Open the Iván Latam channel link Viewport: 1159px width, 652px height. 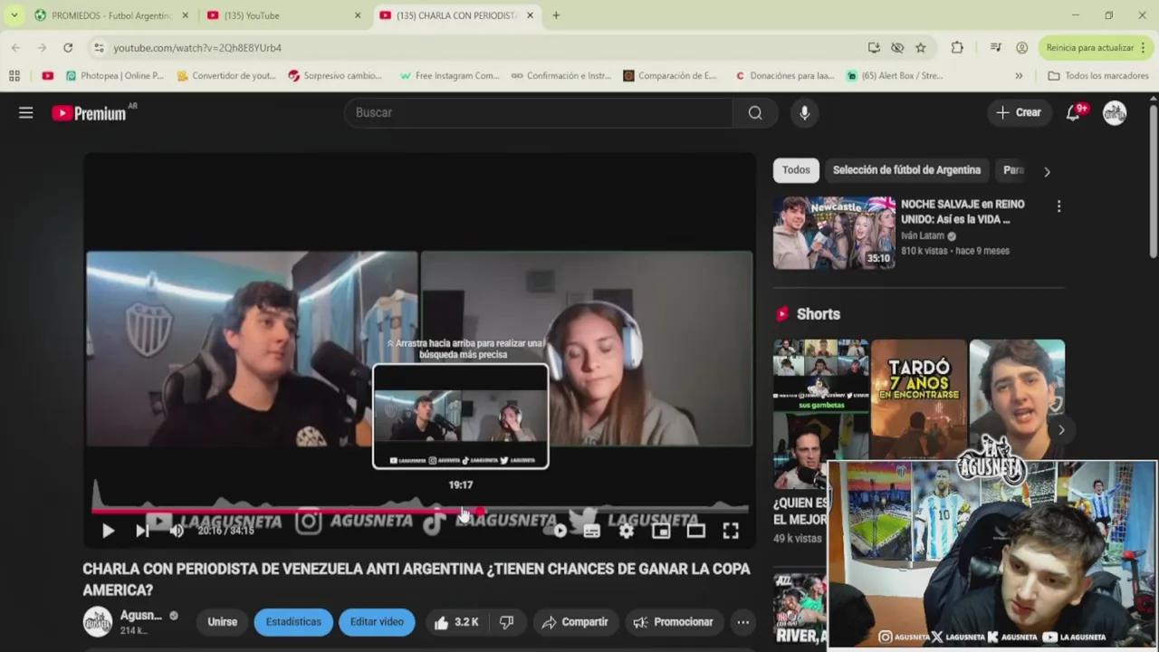923,235
